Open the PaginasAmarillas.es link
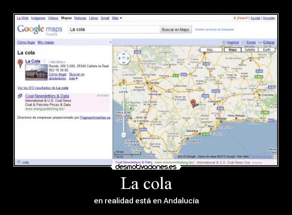This screenshot has width=292, height=215. [95, 118]
